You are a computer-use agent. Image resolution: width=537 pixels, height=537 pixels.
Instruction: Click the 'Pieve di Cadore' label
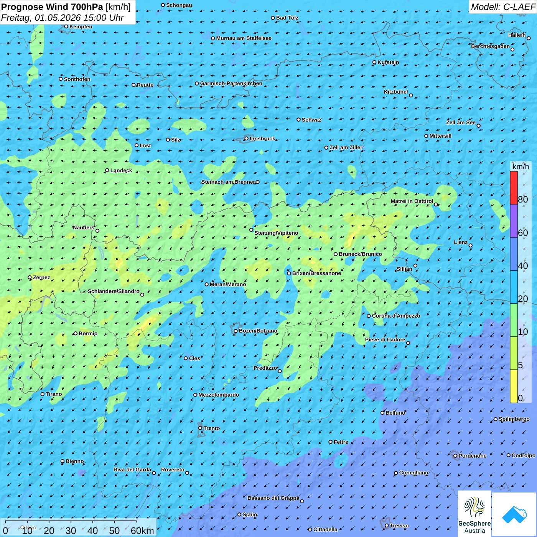coord(385,339)
